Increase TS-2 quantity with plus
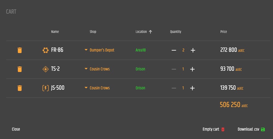 click(192, 69)
